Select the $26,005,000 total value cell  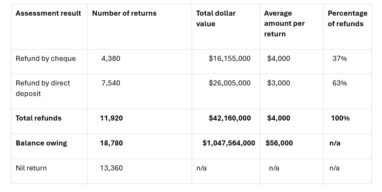tap(229, 83)
